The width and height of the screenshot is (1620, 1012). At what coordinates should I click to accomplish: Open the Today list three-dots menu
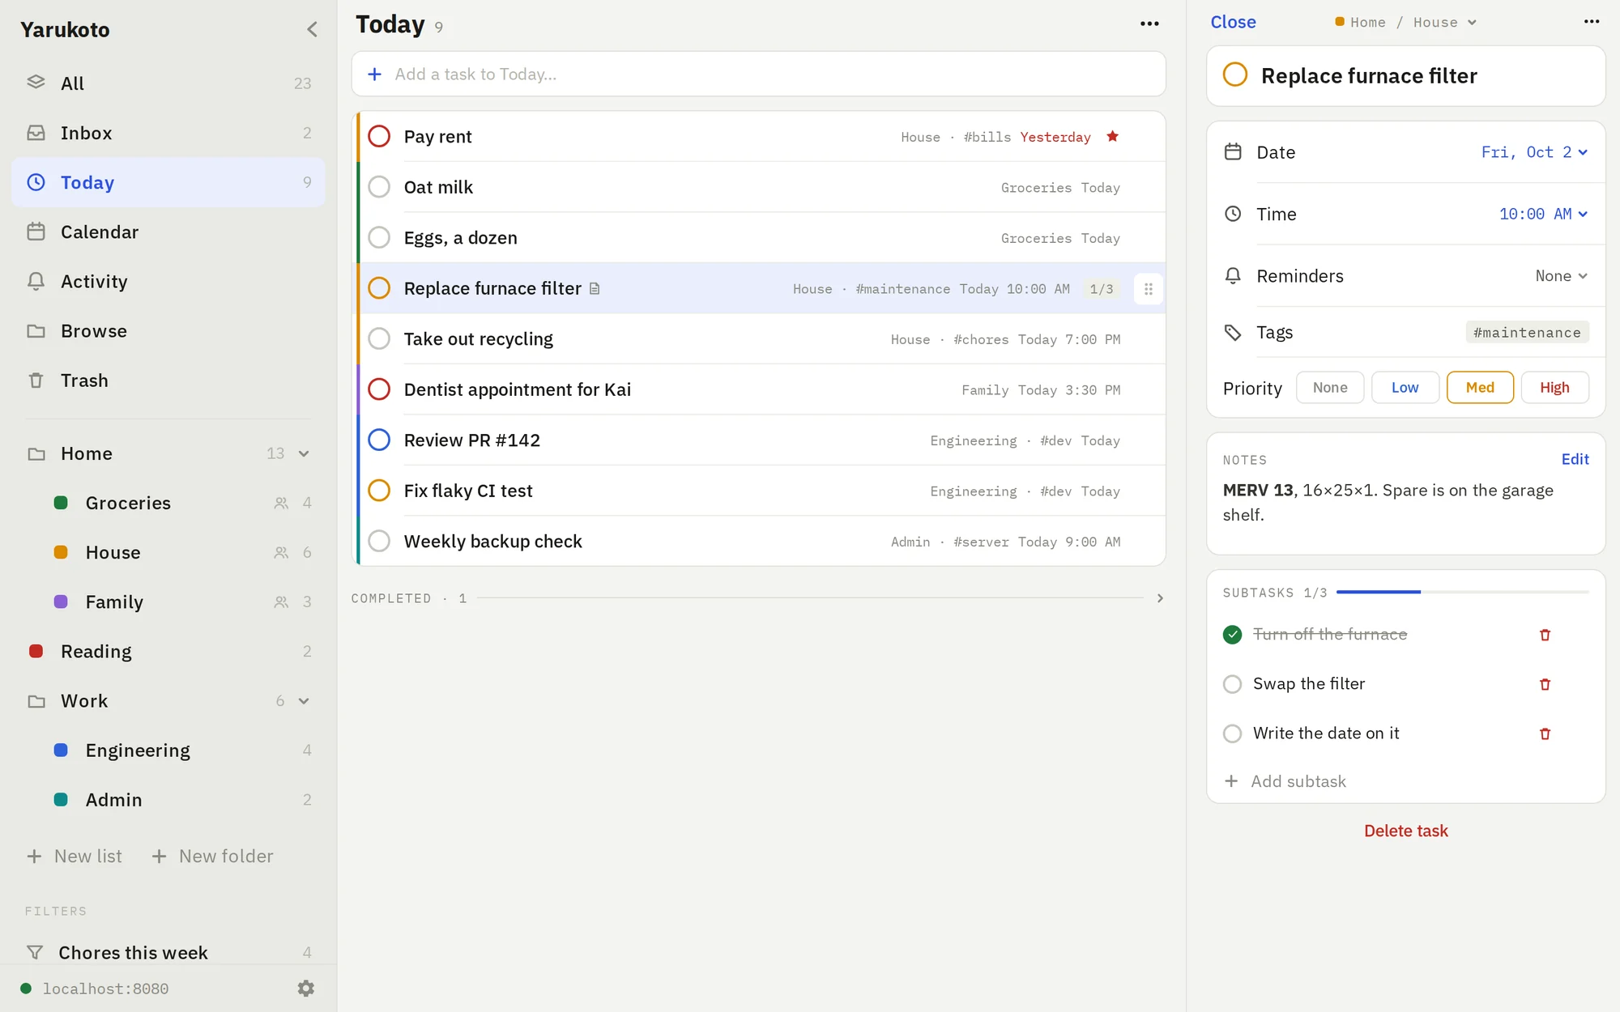1149,24
